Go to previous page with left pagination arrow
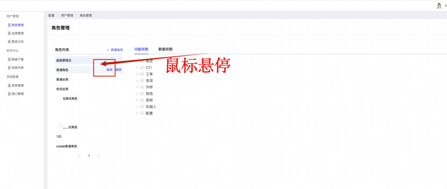 click(79, 156)
